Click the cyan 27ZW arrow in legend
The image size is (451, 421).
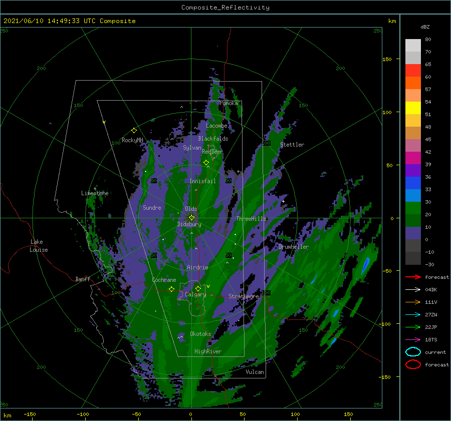point(413,315)
